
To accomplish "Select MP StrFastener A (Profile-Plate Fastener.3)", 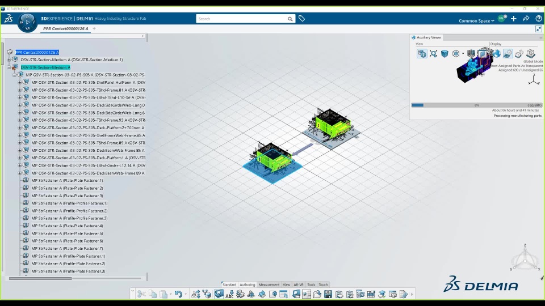I will [x=68, y=271].
